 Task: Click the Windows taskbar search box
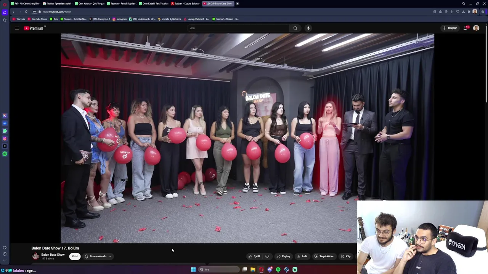coord(219,269)
